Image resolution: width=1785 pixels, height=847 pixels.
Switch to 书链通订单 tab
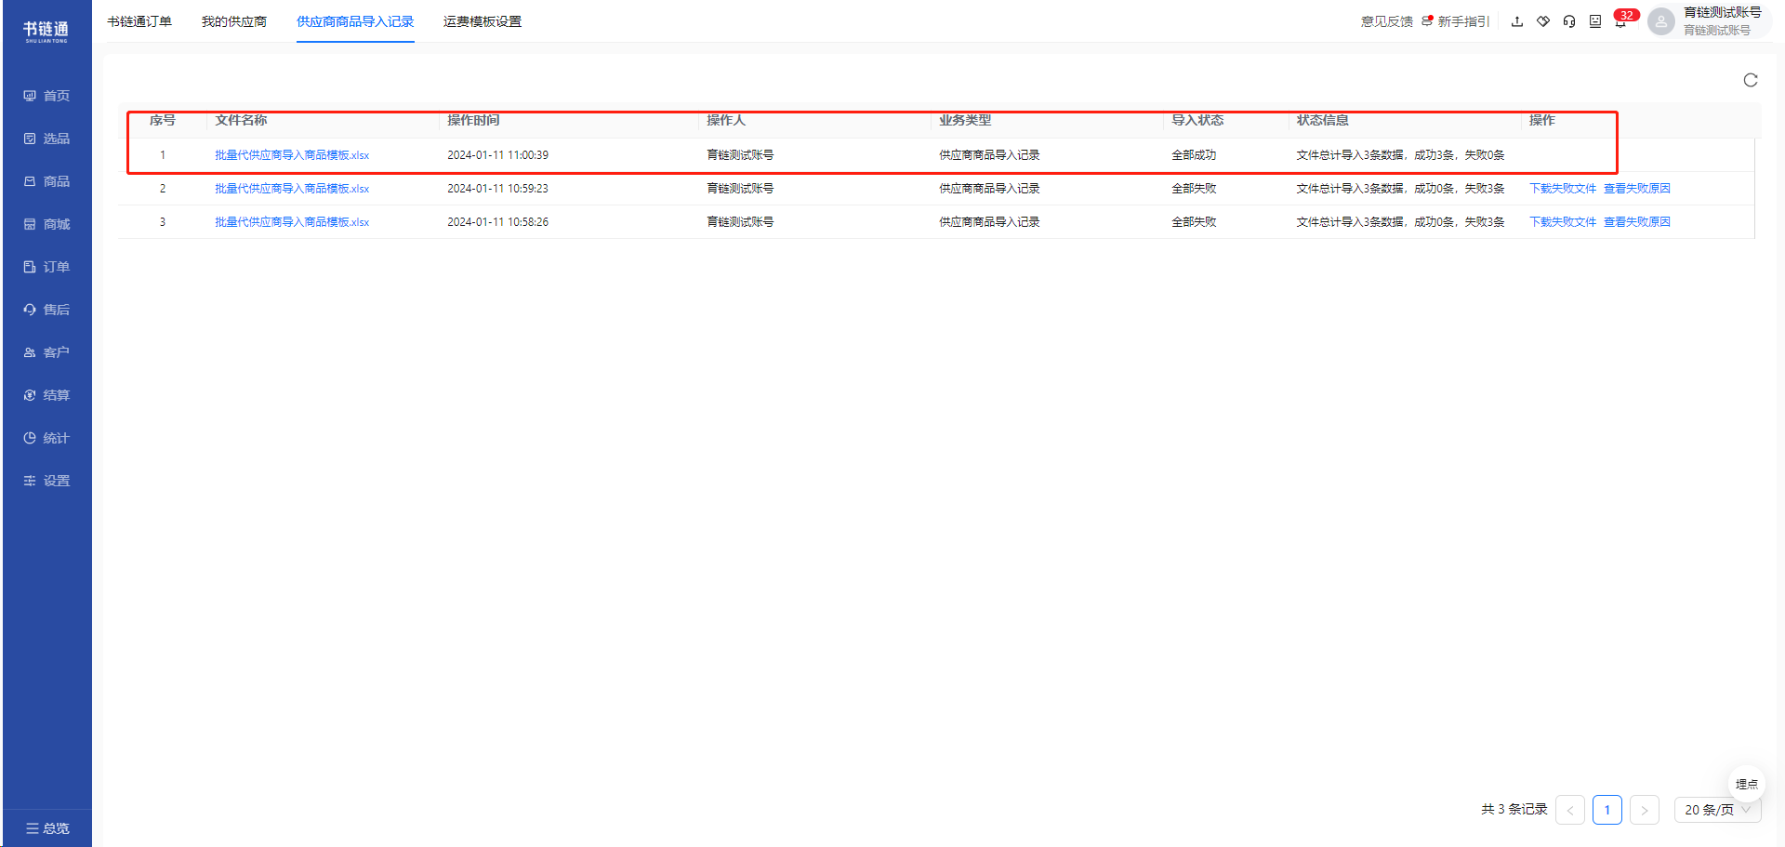pyautogui.click(x=139, y=21)
